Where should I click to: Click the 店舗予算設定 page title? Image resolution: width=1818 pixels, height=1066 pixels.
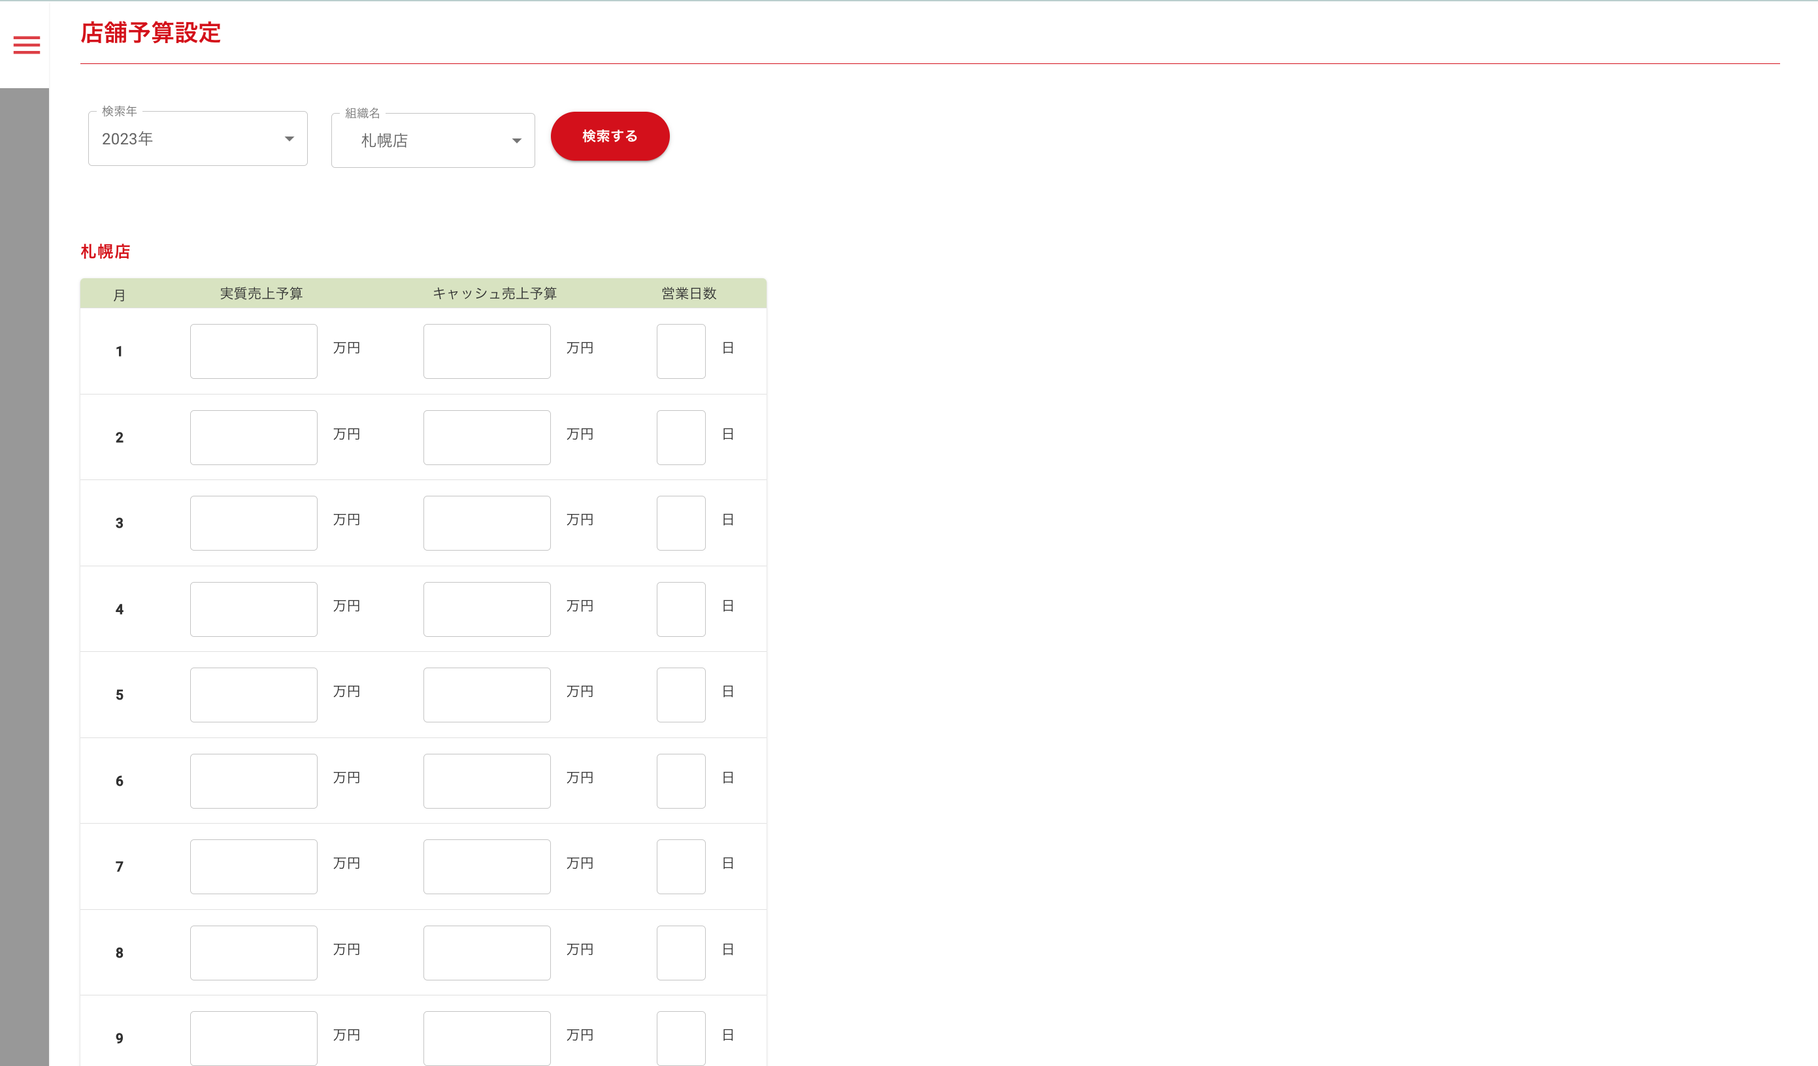(150, 33)
